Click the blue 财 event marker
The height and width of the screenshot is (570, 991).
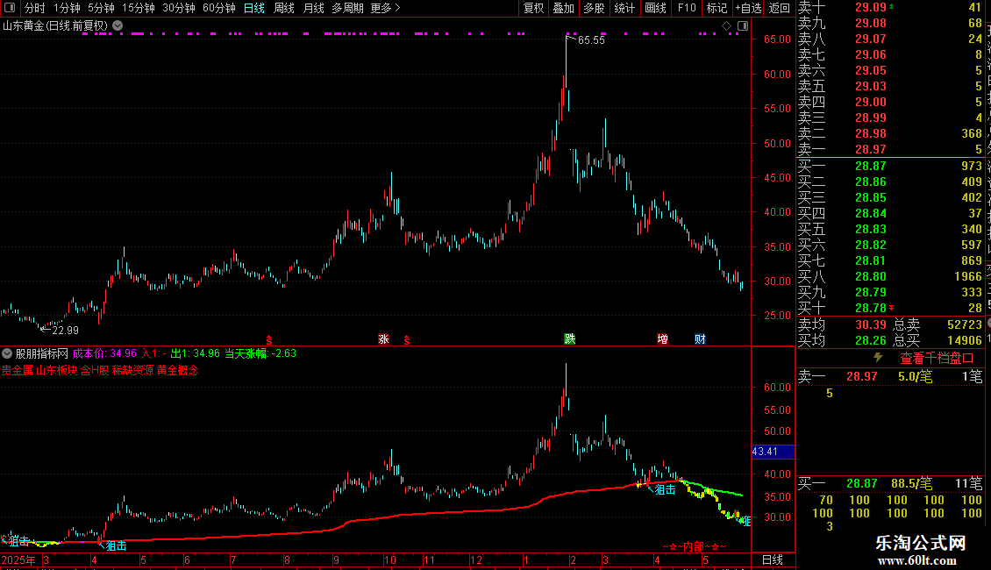700,339
